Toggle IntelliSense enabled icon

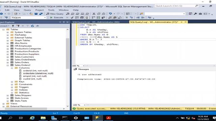87,17
